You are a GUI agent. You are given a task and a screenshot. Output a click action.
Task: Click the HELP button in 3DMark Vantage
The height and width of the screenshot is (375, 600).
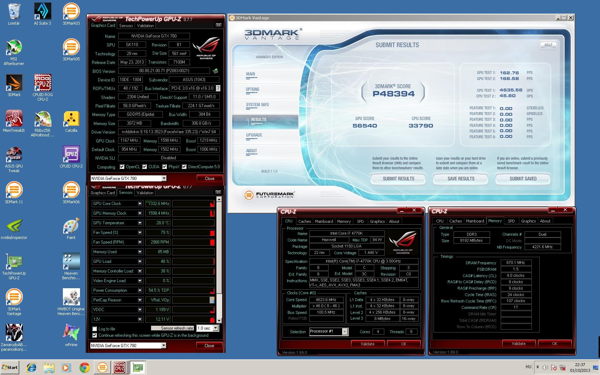(x=548, y=45)
